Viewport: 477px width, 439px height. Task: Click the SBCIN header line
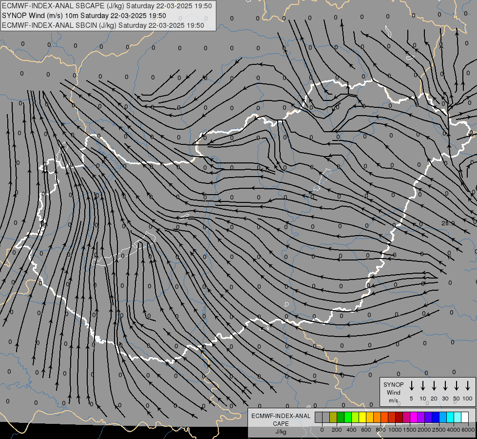[103, 25]
